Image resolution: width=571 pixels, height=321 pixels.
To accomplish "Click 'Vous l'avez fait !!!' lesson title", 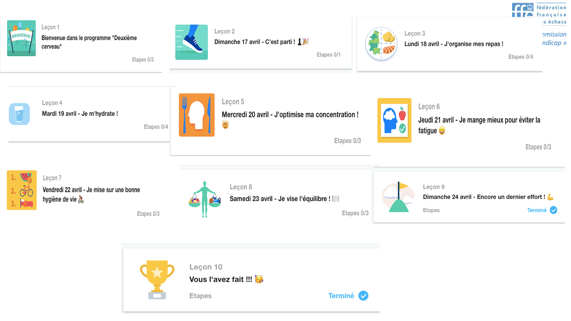I will [x=221, y=280].
